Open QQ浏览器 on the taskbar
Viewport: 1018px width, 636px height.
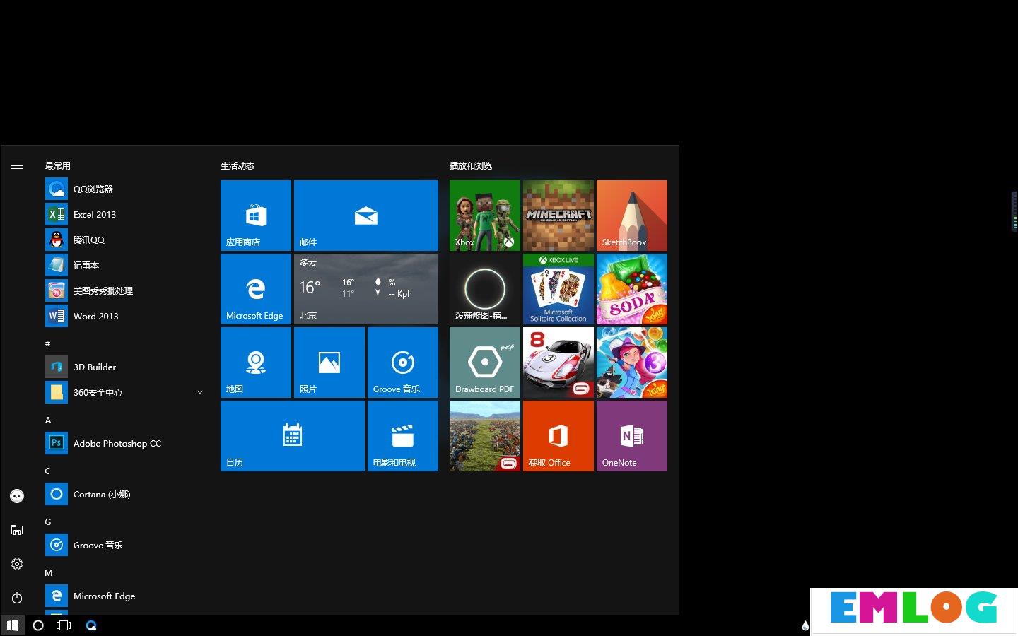click(x=91, y=625)
